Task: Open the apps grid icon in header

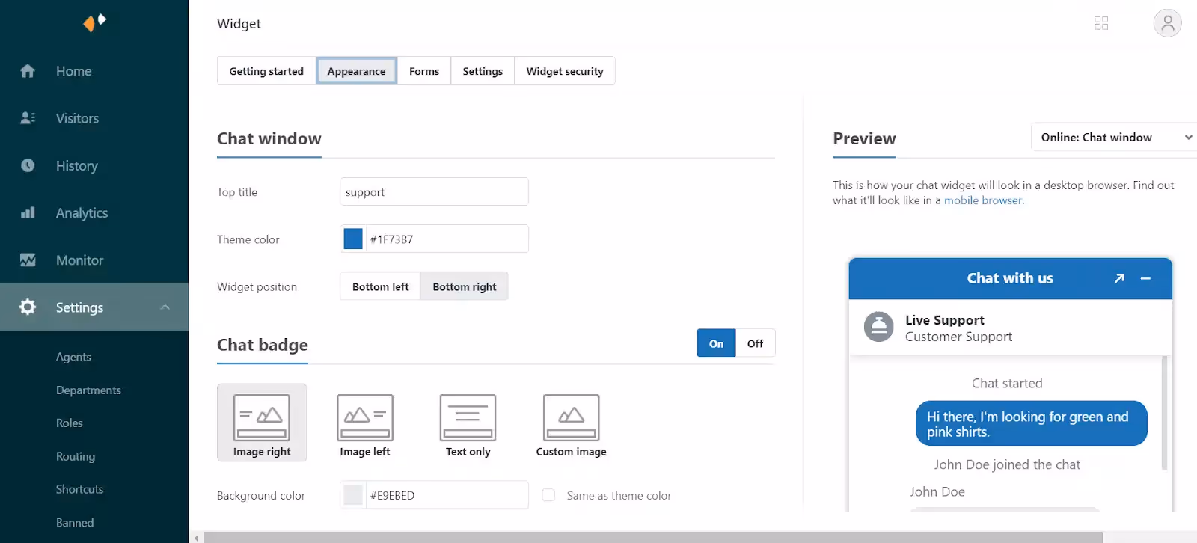Action: pos(1101,23)
